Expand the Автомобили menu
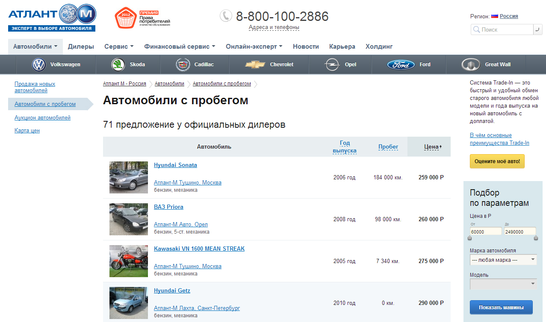Viewport: 546px width, 322px height. click(35, 47)
